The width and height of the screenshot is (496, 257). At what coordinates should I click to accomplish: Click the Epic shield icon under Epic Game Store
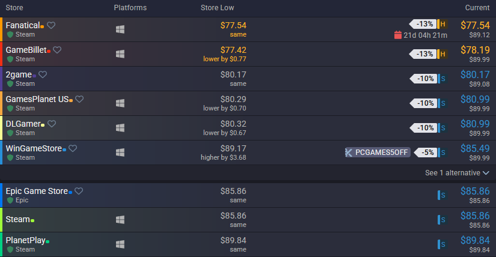10,201
